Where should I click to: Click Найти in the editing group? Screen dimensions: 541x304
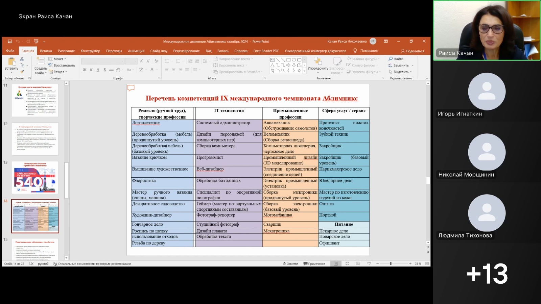pos(396,59)
